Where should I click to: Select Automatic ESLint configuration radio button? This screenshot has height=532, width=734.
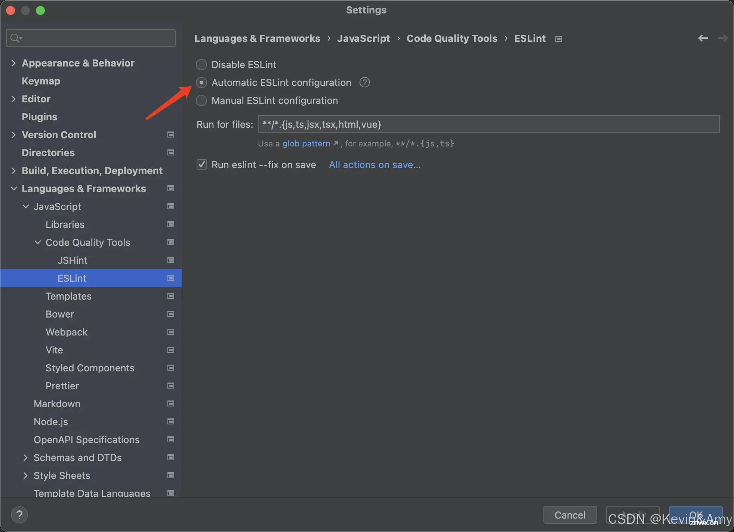[201, 83]
